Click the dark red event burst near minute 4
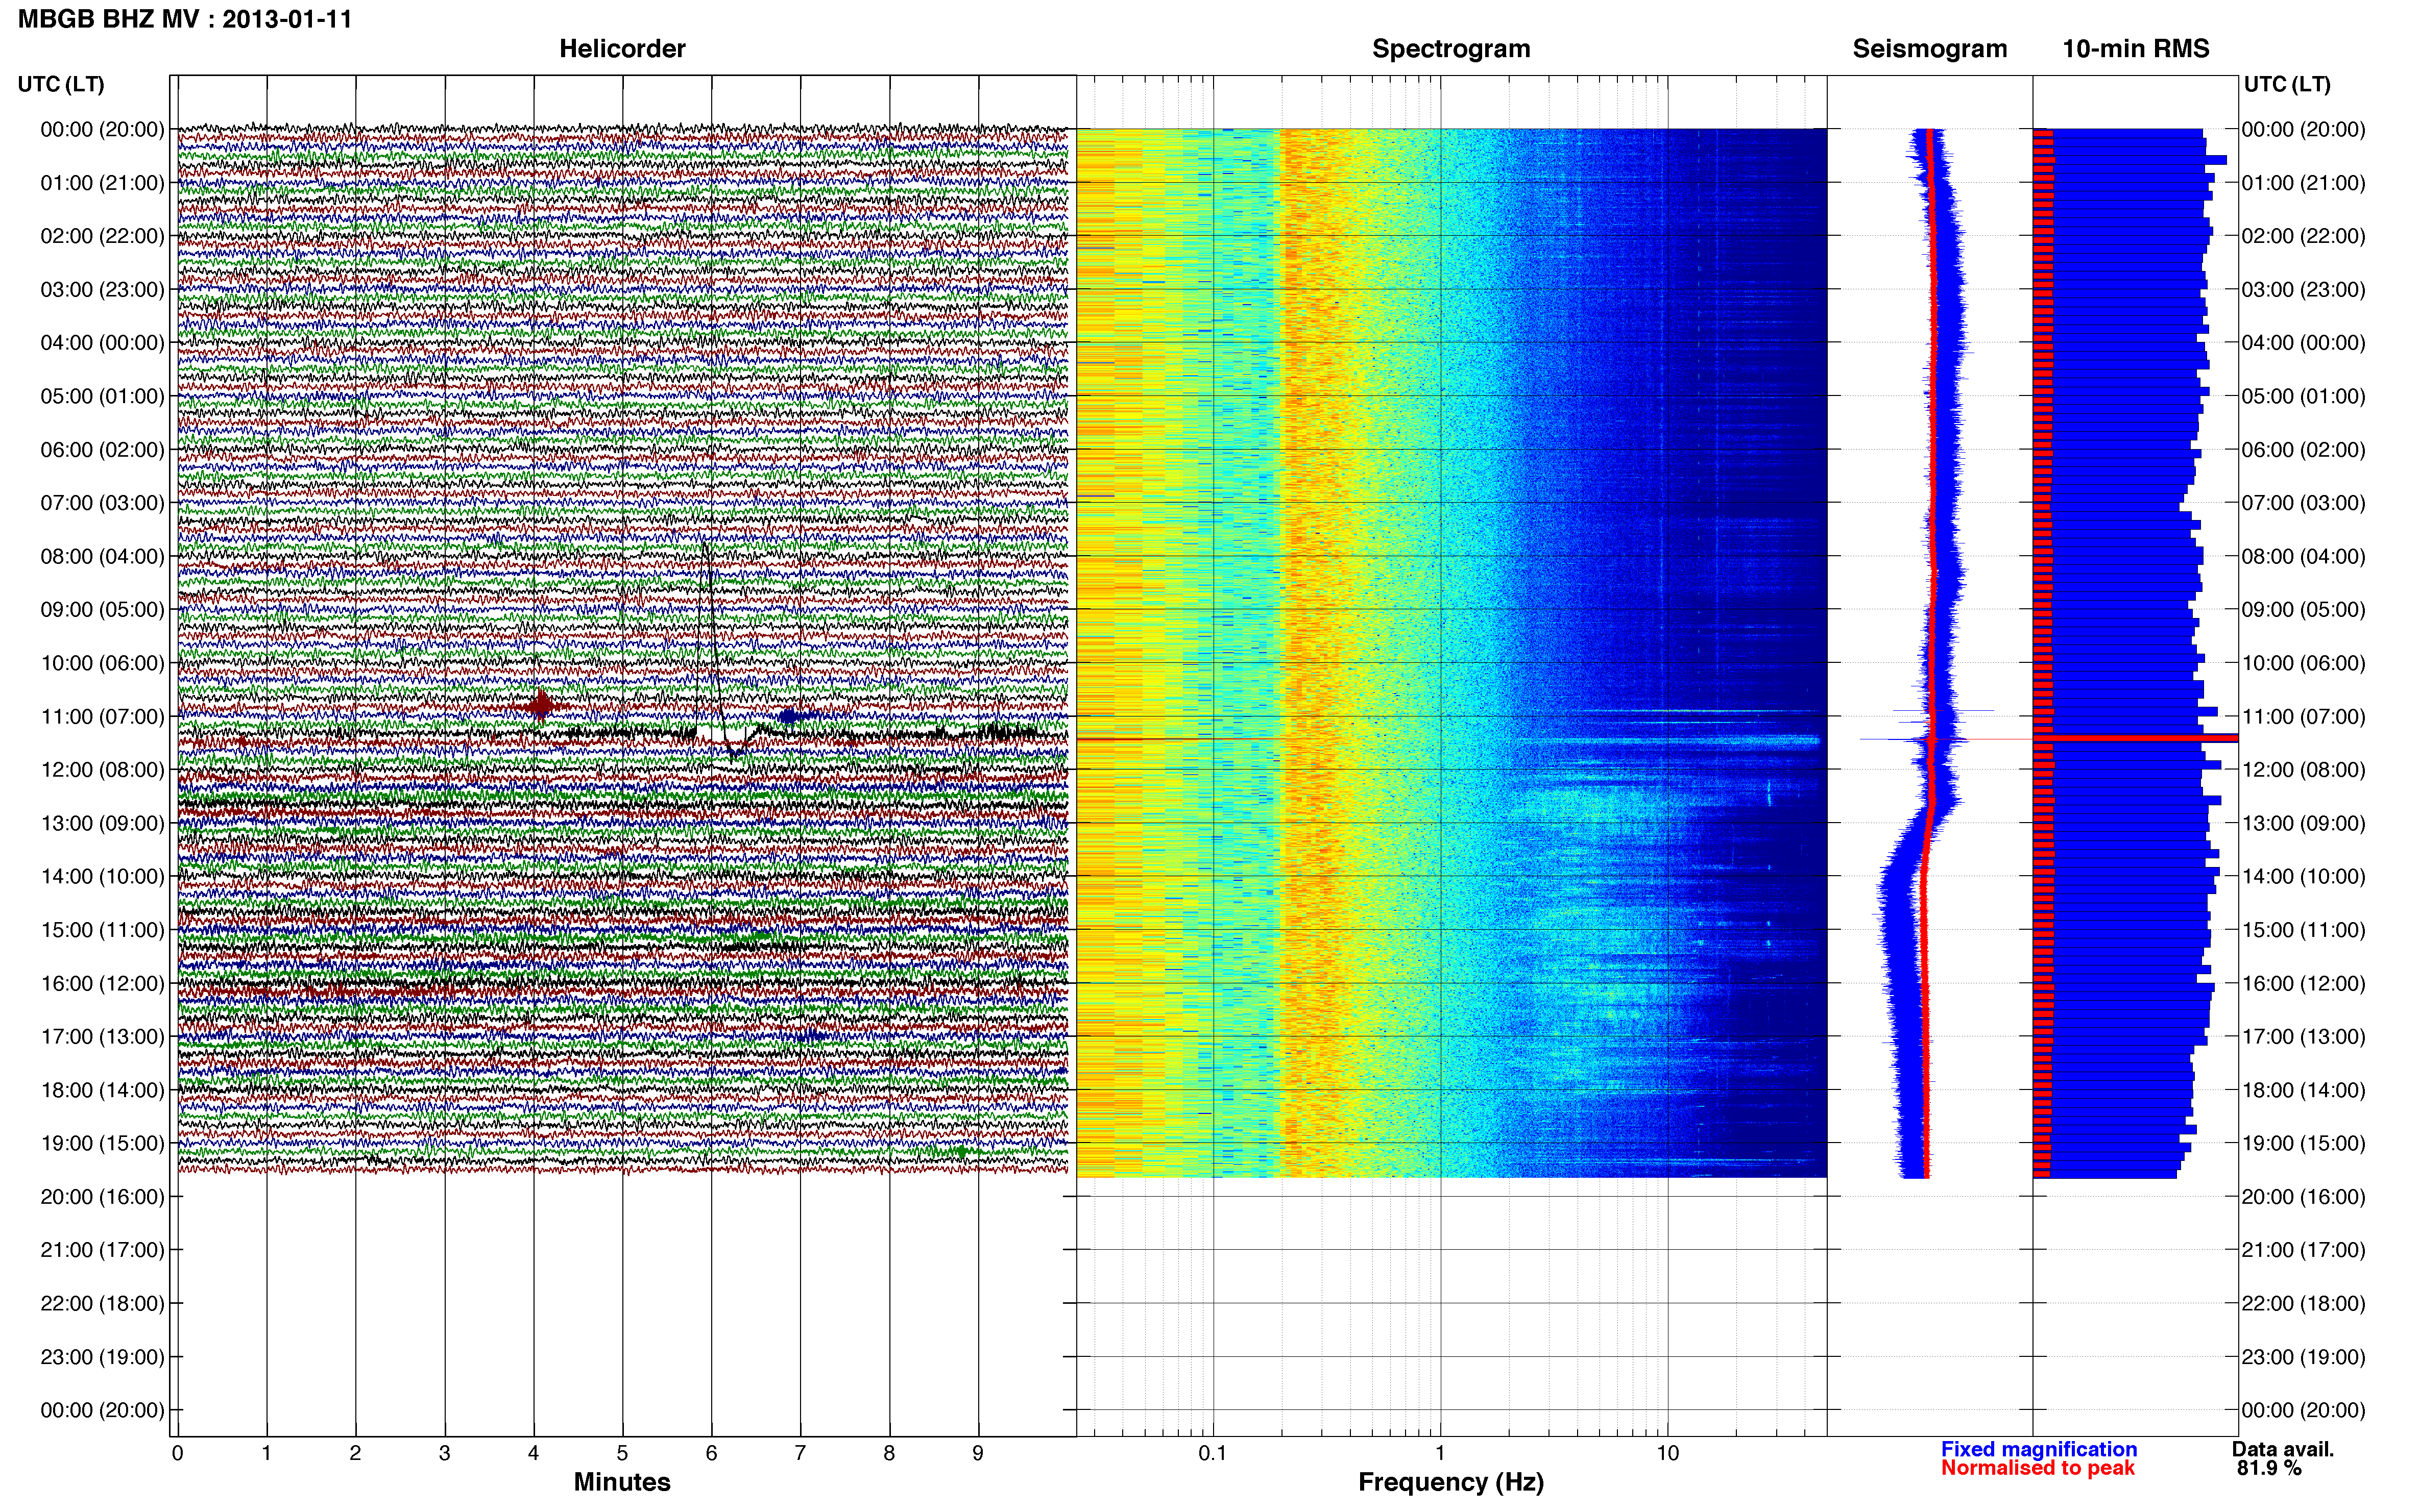 (540, 706)
